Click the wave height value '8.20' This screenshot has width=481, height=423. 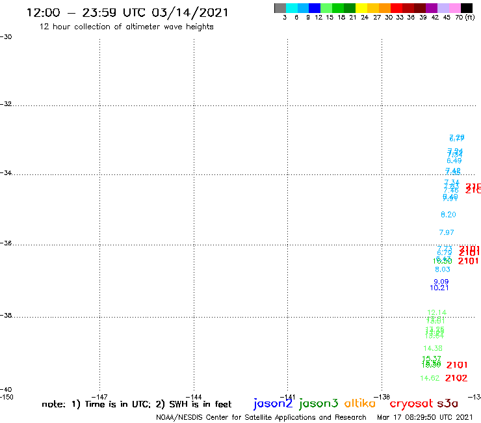tap(448, 215)
